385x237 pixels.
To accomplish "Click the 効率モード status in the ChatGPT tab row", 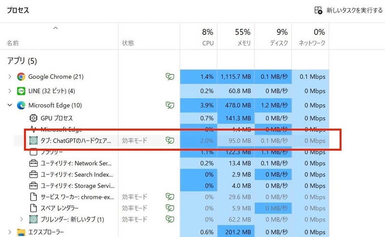I will tap(135, 140).
